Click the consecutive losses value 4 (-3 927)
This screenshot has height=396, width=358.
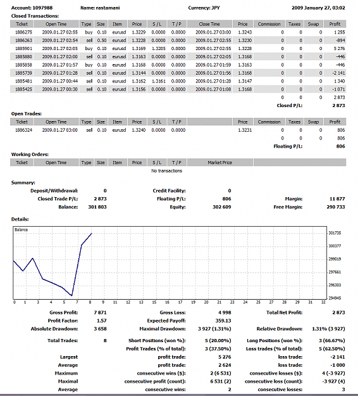click(x=333, y=373)
